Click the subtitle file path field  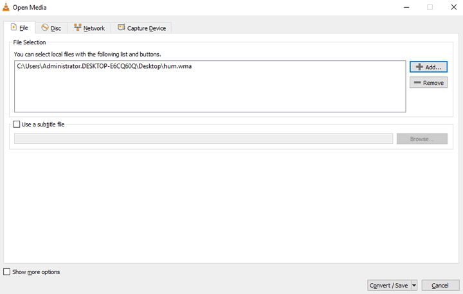pos(203,139)
